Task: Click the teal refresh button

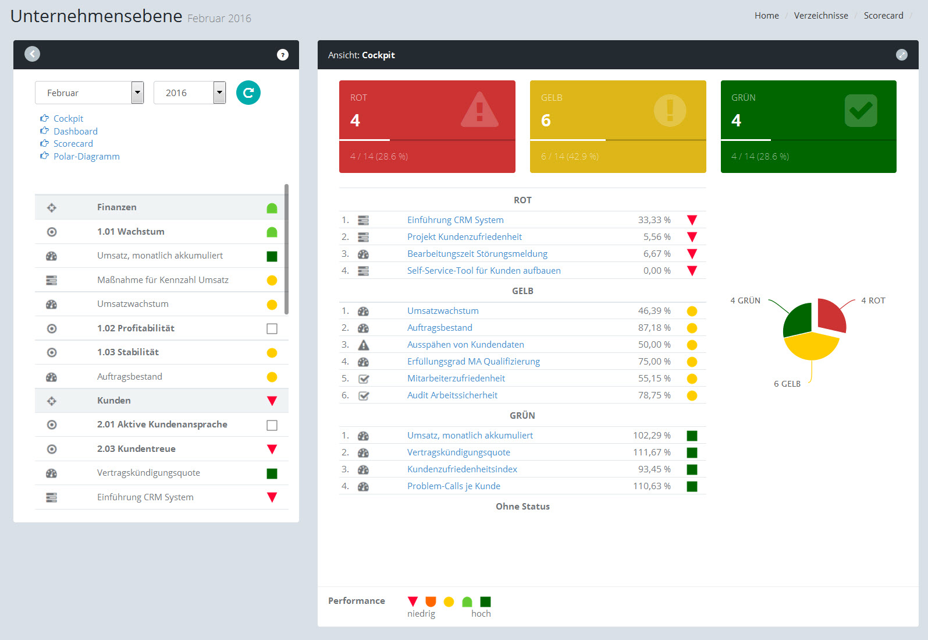Action: (x=248, y=93)
